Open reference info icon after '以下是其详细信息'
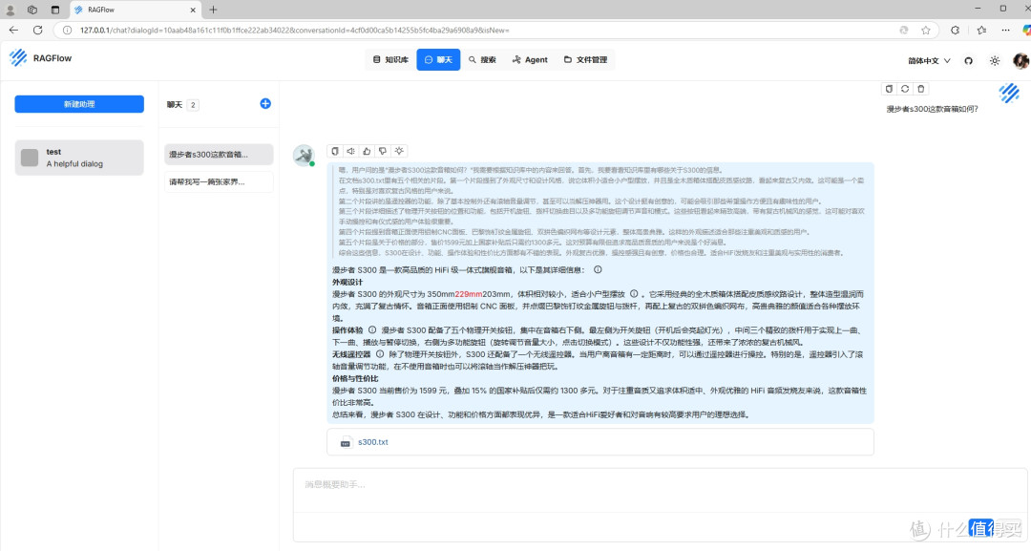 coord(598,269)
